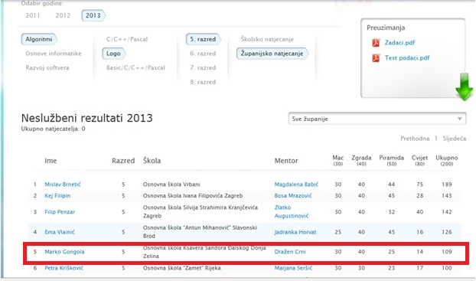Click Ukupno natjecatelja: 0 text
The height and width of the screenshot is (281, 476).
tap(53, 129)
